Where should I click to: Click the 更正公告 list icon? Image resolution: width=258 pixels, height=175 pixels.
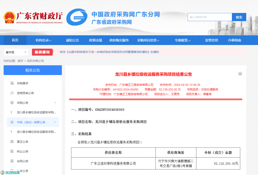tap(12, 142)
